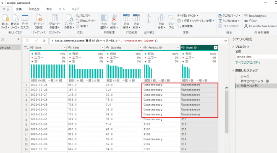Click into the formula bar text
Image resolution: width=277 pixels, height=153 pixels.
(104, 41)
